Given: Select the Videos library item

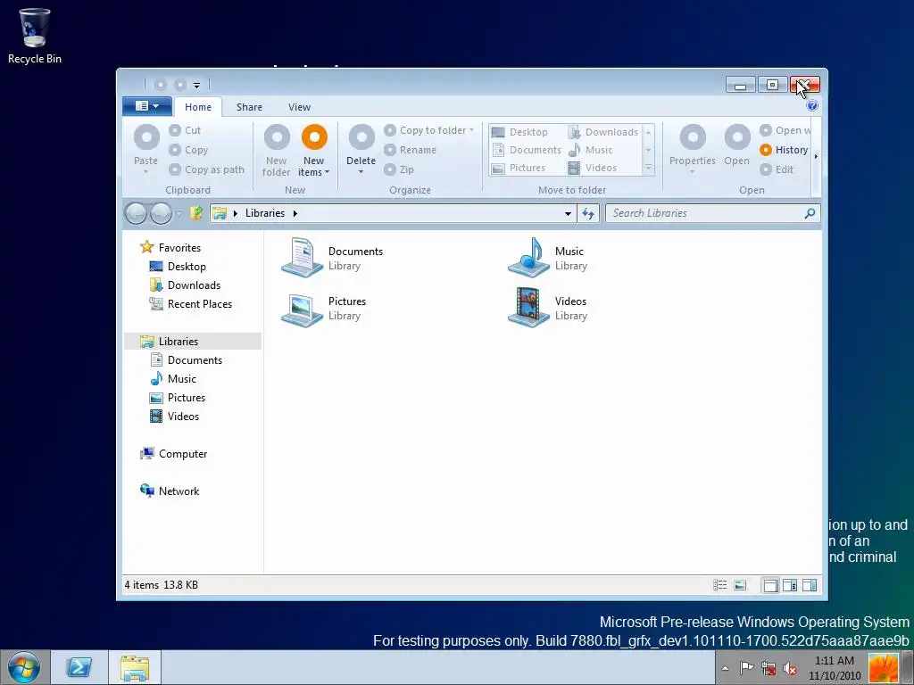Looking at the screenshot, I should point(547,308).
